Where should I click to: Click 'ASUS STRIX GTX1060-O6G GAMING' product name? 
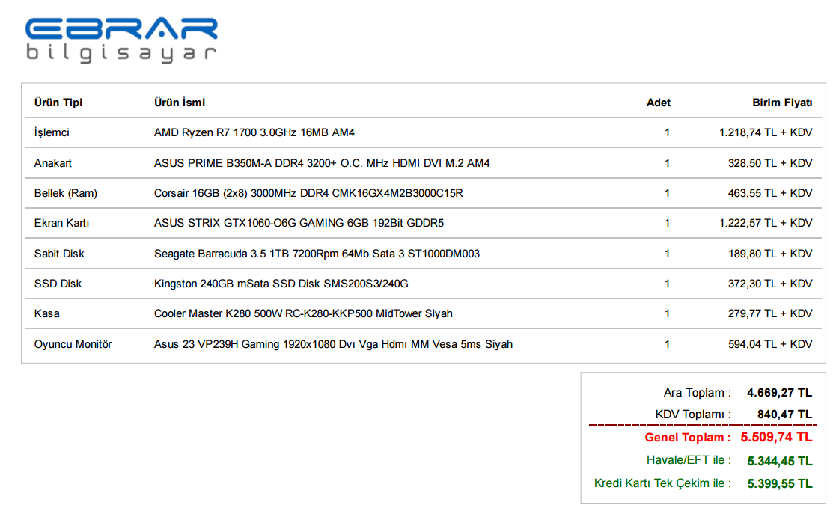tap(299, 223)
